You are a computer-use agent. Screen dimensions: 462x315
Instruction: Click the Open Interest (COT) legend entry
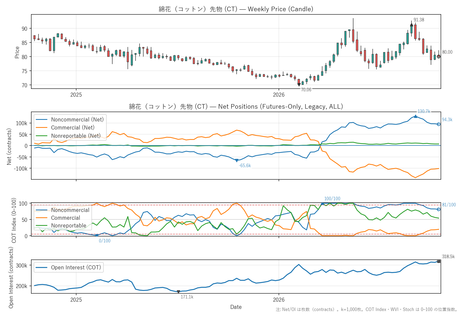coord(68,267)
